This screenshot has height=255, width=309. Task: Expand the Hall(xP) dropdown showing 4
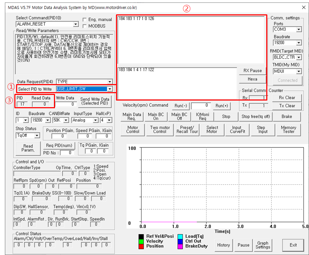[x=109, y=120]
